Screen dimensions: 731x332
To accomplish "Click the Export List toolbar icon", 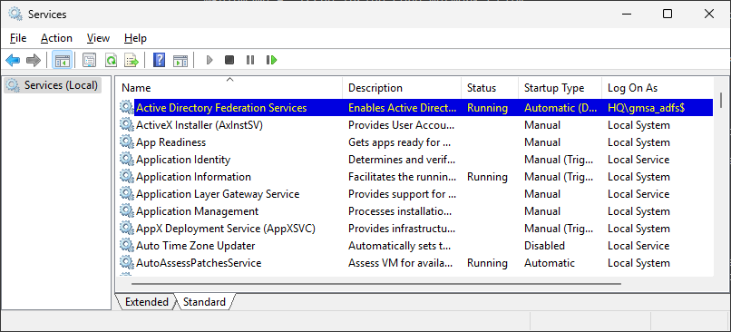I will point(132,60).
